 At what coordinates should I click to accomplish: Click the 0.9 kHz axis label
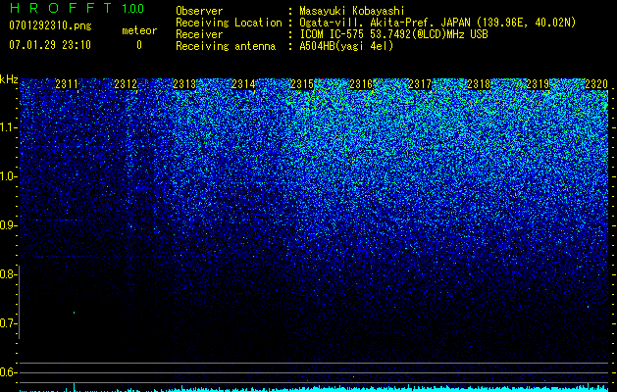click(9, 225)
